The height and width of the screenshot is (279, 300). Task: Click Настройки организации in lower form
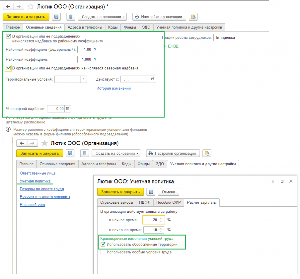173,153
